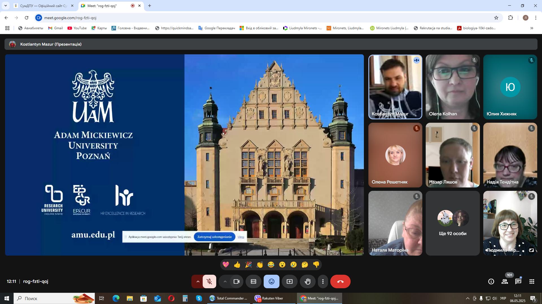
Task: Send the thinking face reaction
Action: click(305, 265)
